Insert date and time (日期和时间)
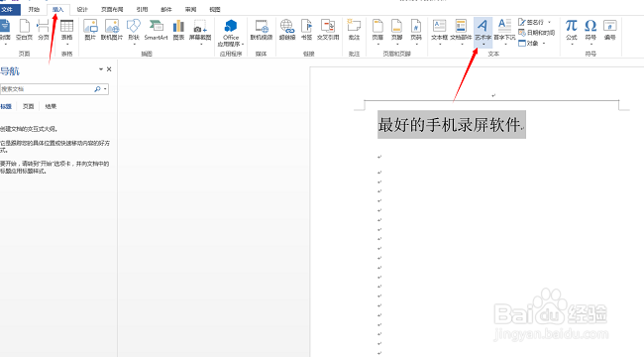 (536, 33)
